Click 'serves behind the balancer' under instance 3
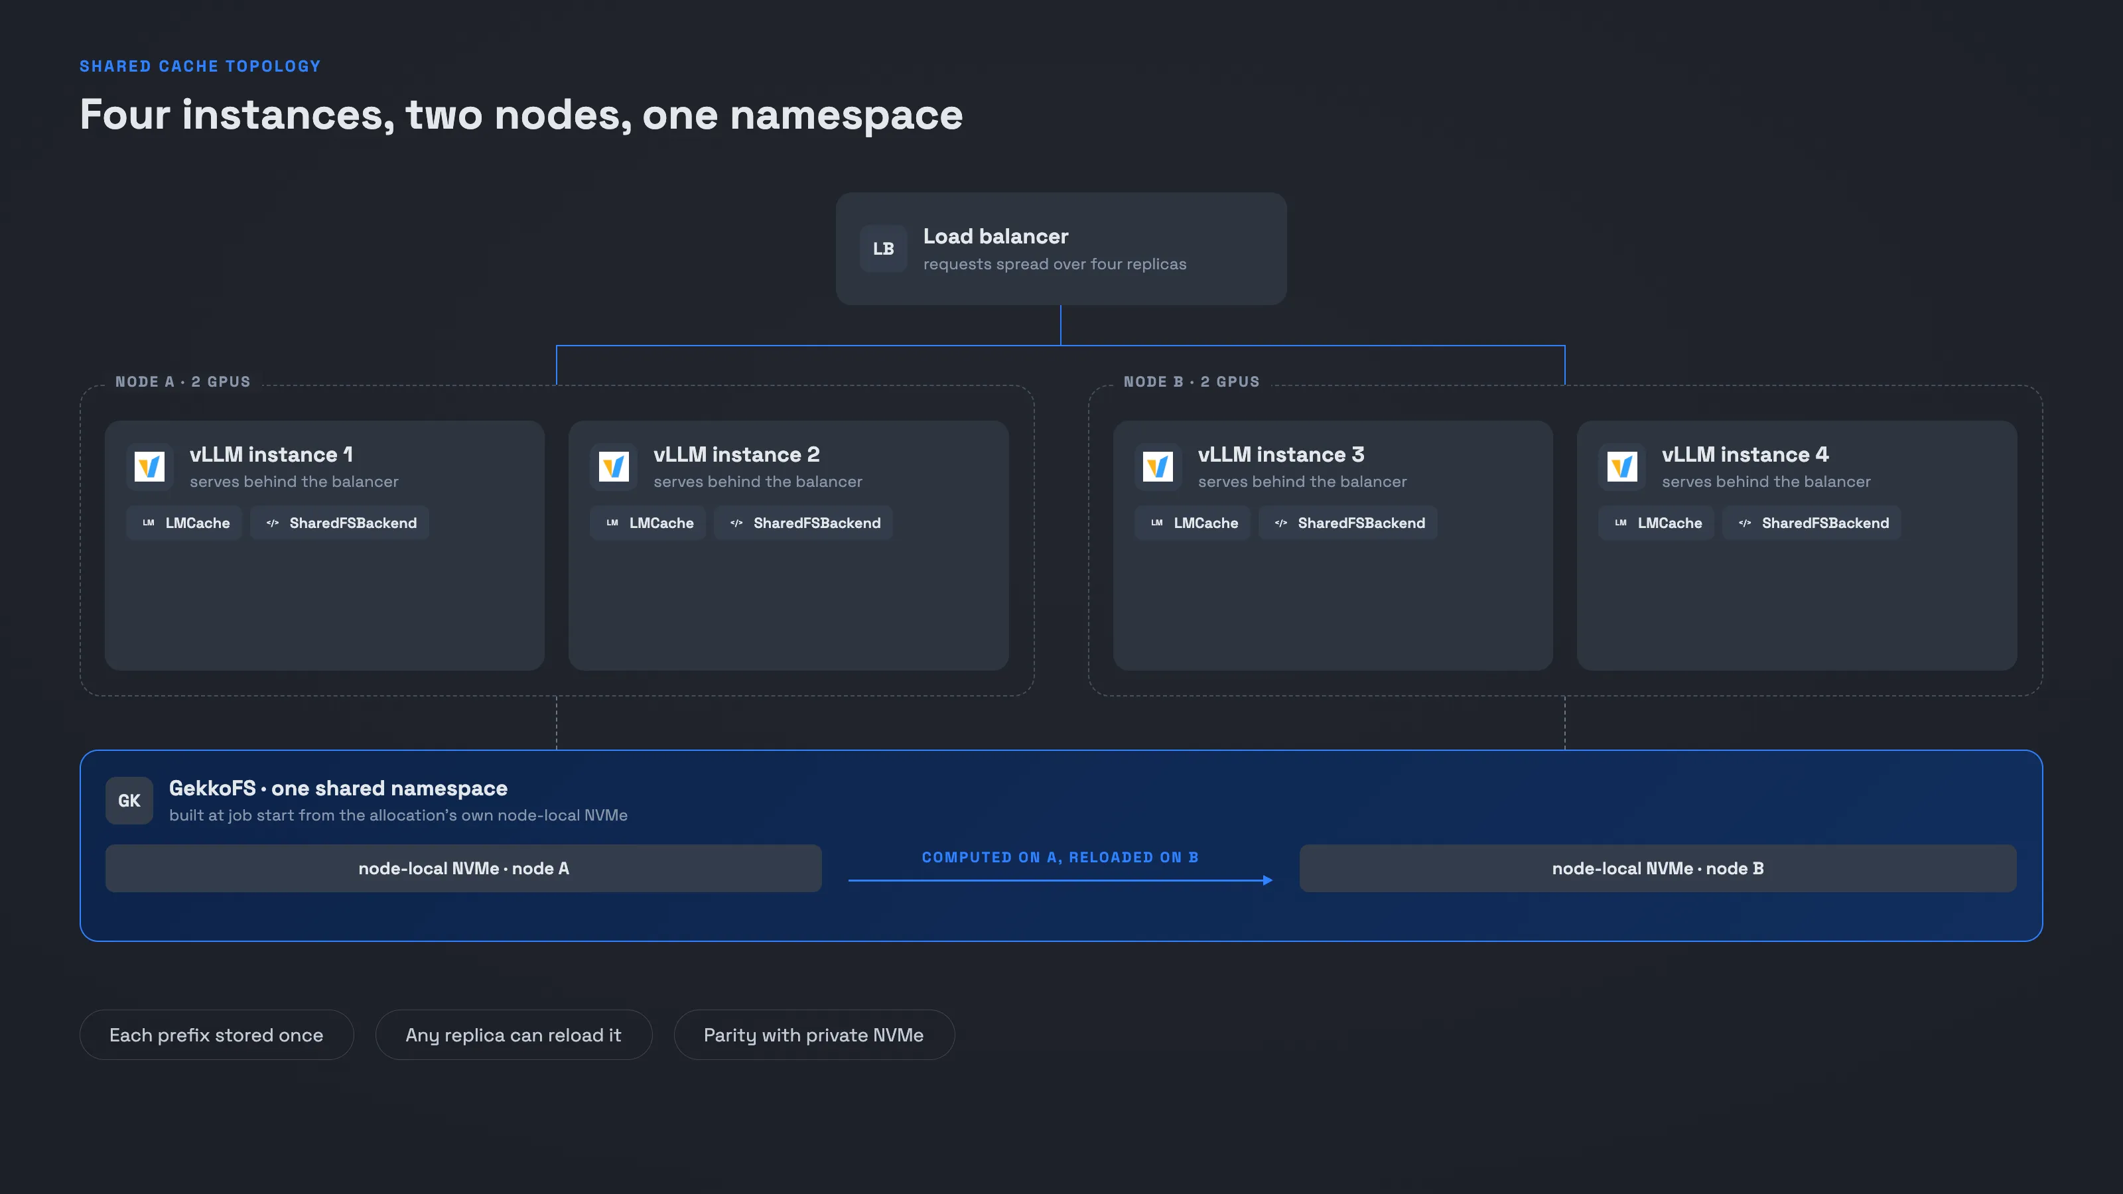The height and width of the screenshot is (1194, 2123). pyautogui.click(x=1303, y=482)
